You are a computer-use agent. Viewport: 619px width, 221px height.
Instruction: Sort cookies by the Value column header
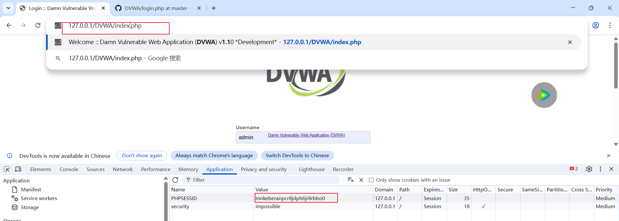(x=313, y=190)
